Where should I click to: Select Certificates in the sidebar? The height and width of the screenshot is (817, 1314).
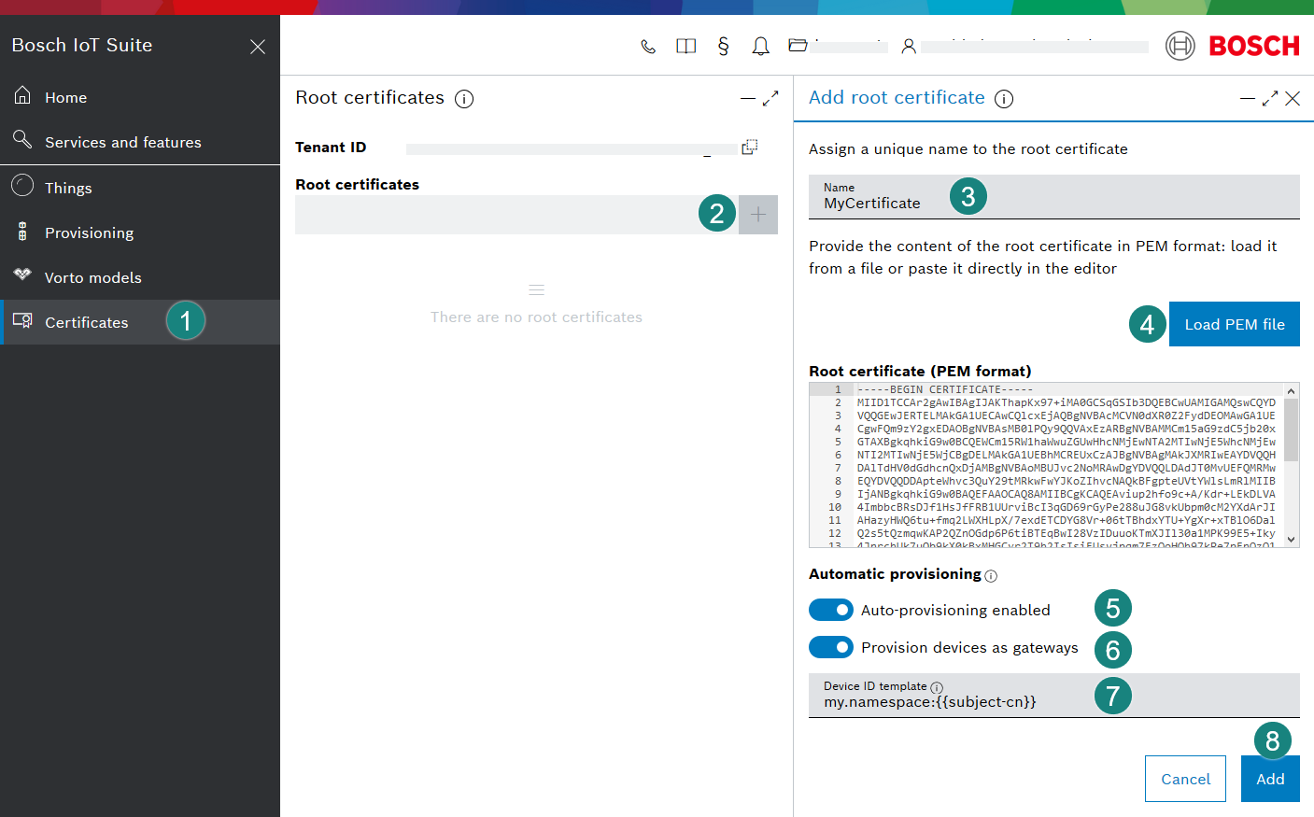pyautogui.click(x=140, y=322)
